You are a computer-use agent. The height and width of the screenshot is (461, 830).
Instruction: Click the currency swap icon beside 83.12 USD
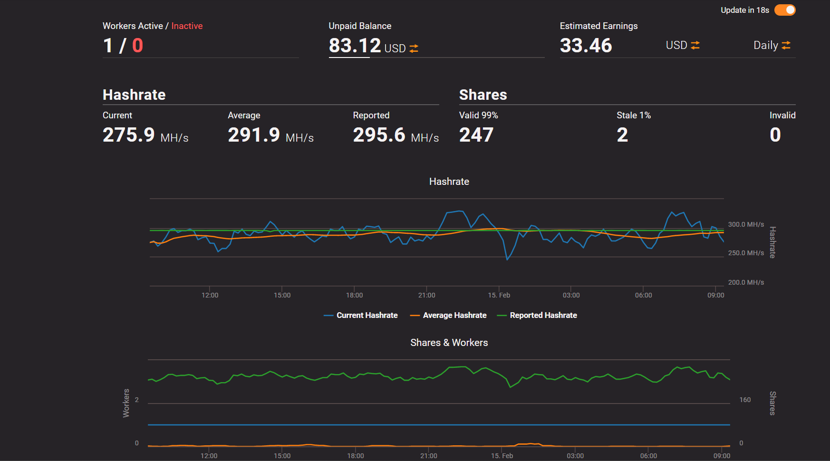tap(413, 48)
